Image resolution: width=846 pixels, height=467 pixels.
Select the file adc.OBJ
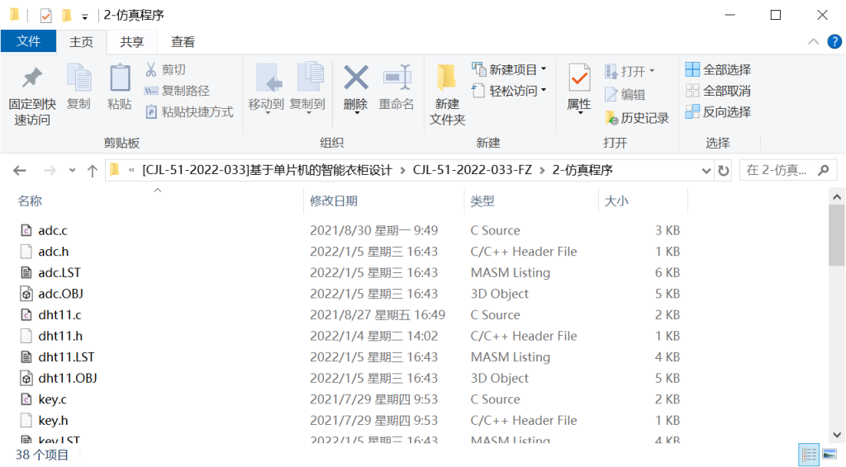coord(60,294)
